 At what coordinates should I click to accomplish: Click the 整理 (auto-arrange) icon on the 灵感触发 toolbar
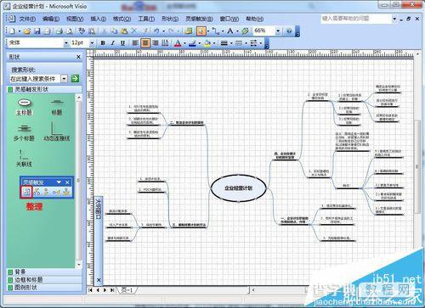point(26,192)
